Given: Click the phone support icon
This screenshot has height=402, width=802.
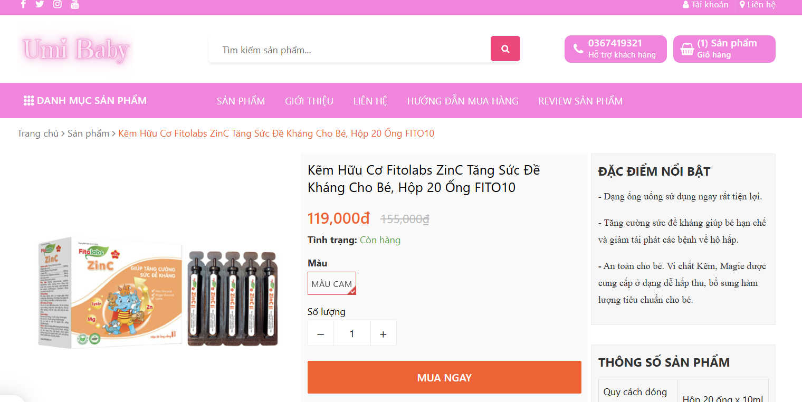Looking at the screenshot, I should pyautogui.click(x=578, y=49).
